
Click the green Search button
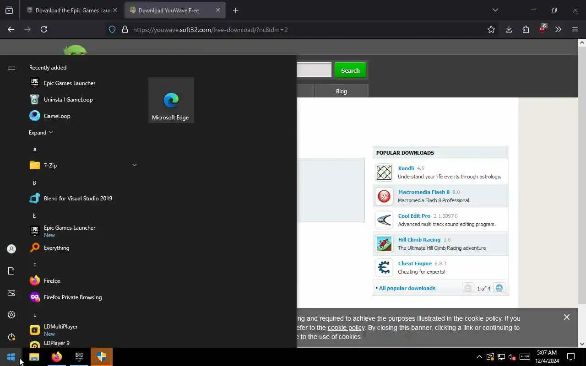click(x=350, y=70)
